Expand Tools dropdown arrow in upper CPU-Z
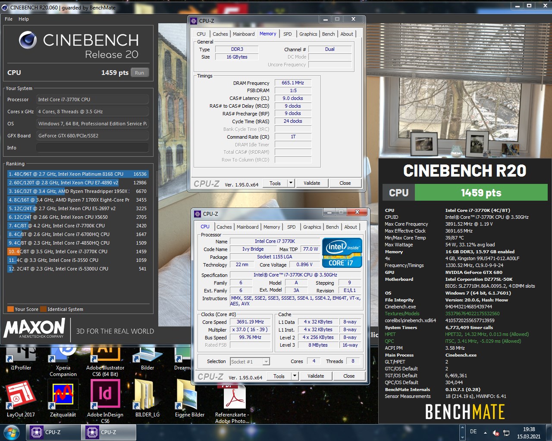Image resolution: width=552 pixels, height=441 pixels. 291,183
